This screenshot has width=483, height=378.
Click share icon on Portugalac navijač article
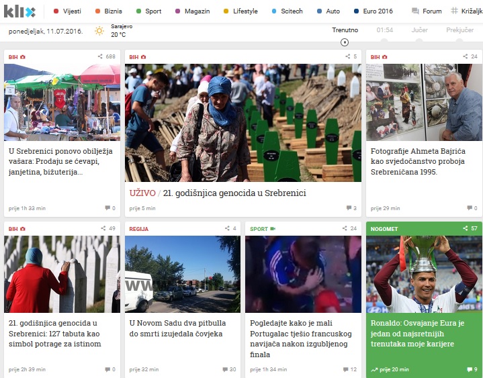(x=345, y=228)
